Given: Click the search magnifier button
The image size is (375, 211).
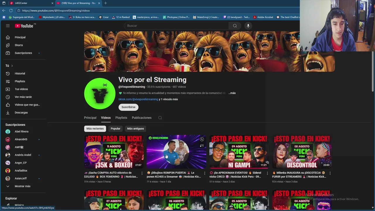Looking at the screenshot, I should click(x=235, y=26).
